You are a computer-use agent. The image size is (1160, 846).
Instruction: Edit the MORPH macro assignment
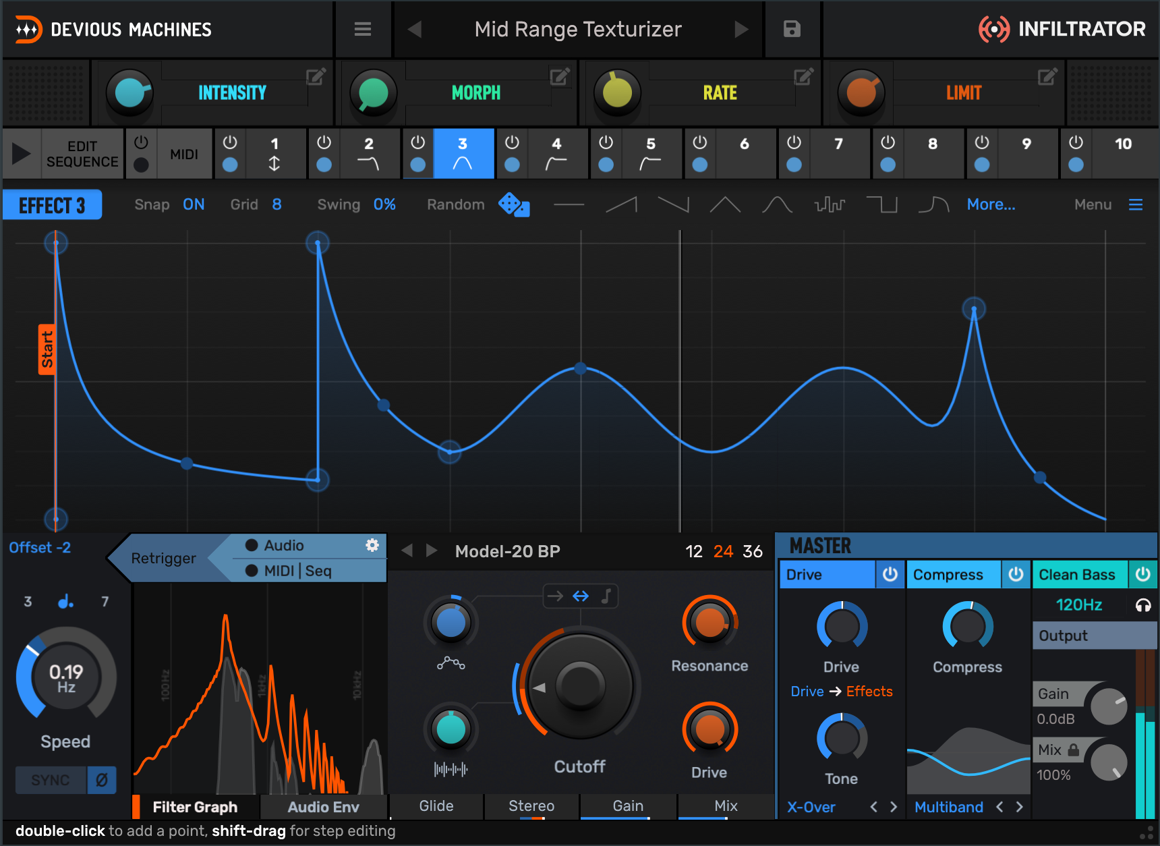[x=560, y=77]
